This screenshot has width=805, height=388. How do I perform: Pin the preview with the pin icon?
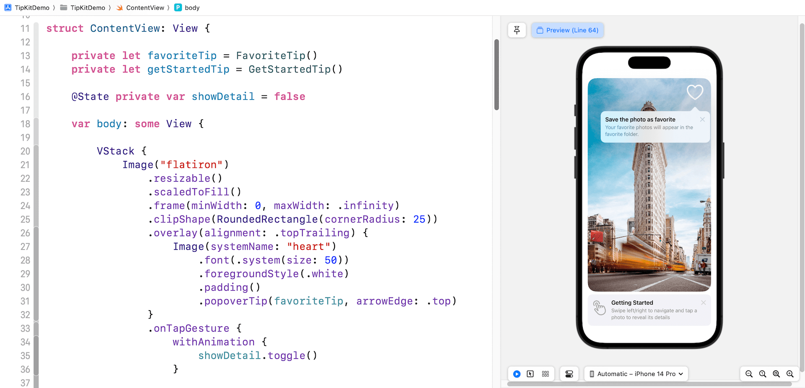(517, 30)
